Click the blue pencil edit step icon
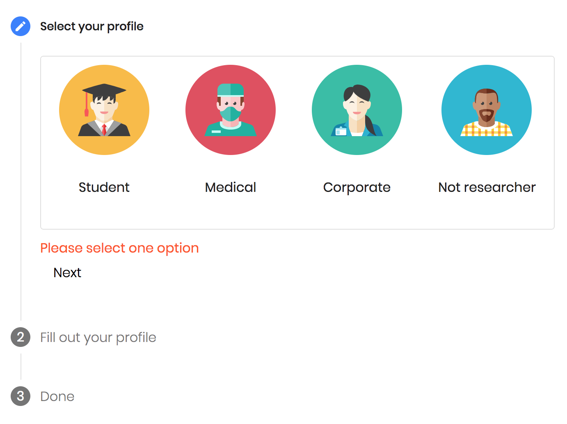Screen dimensions: 567x424 point(21,26)
